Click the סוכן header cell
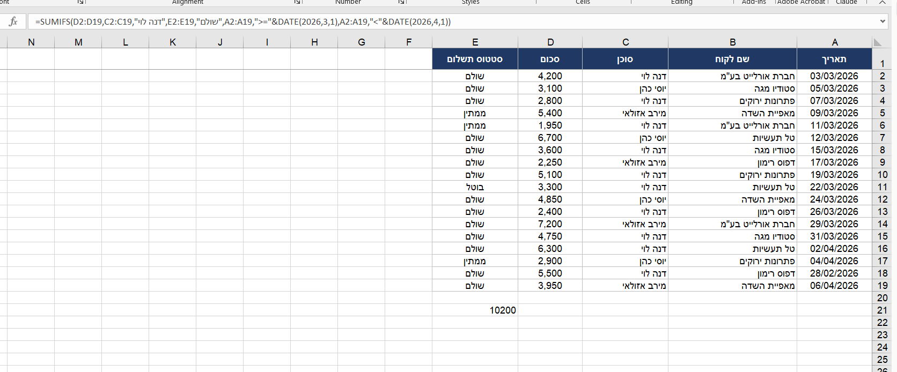The width and height of the screenshot is (897, 372). [626, 59]
